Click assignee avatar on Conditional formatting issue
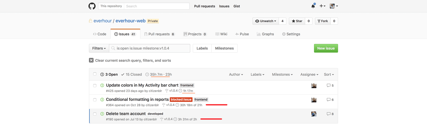 point(314,100)
